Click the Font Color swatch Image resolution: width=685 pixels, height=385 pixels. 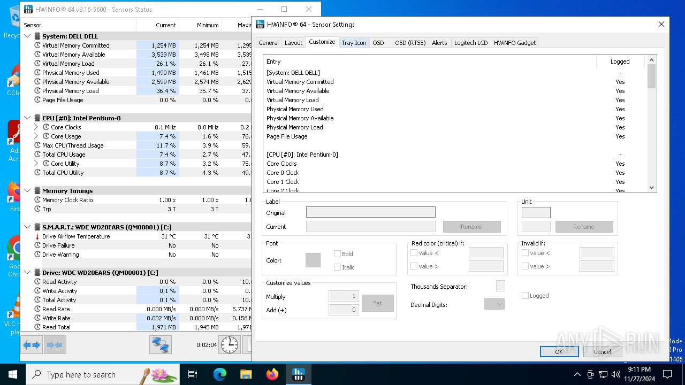click(x=313, y=260)
